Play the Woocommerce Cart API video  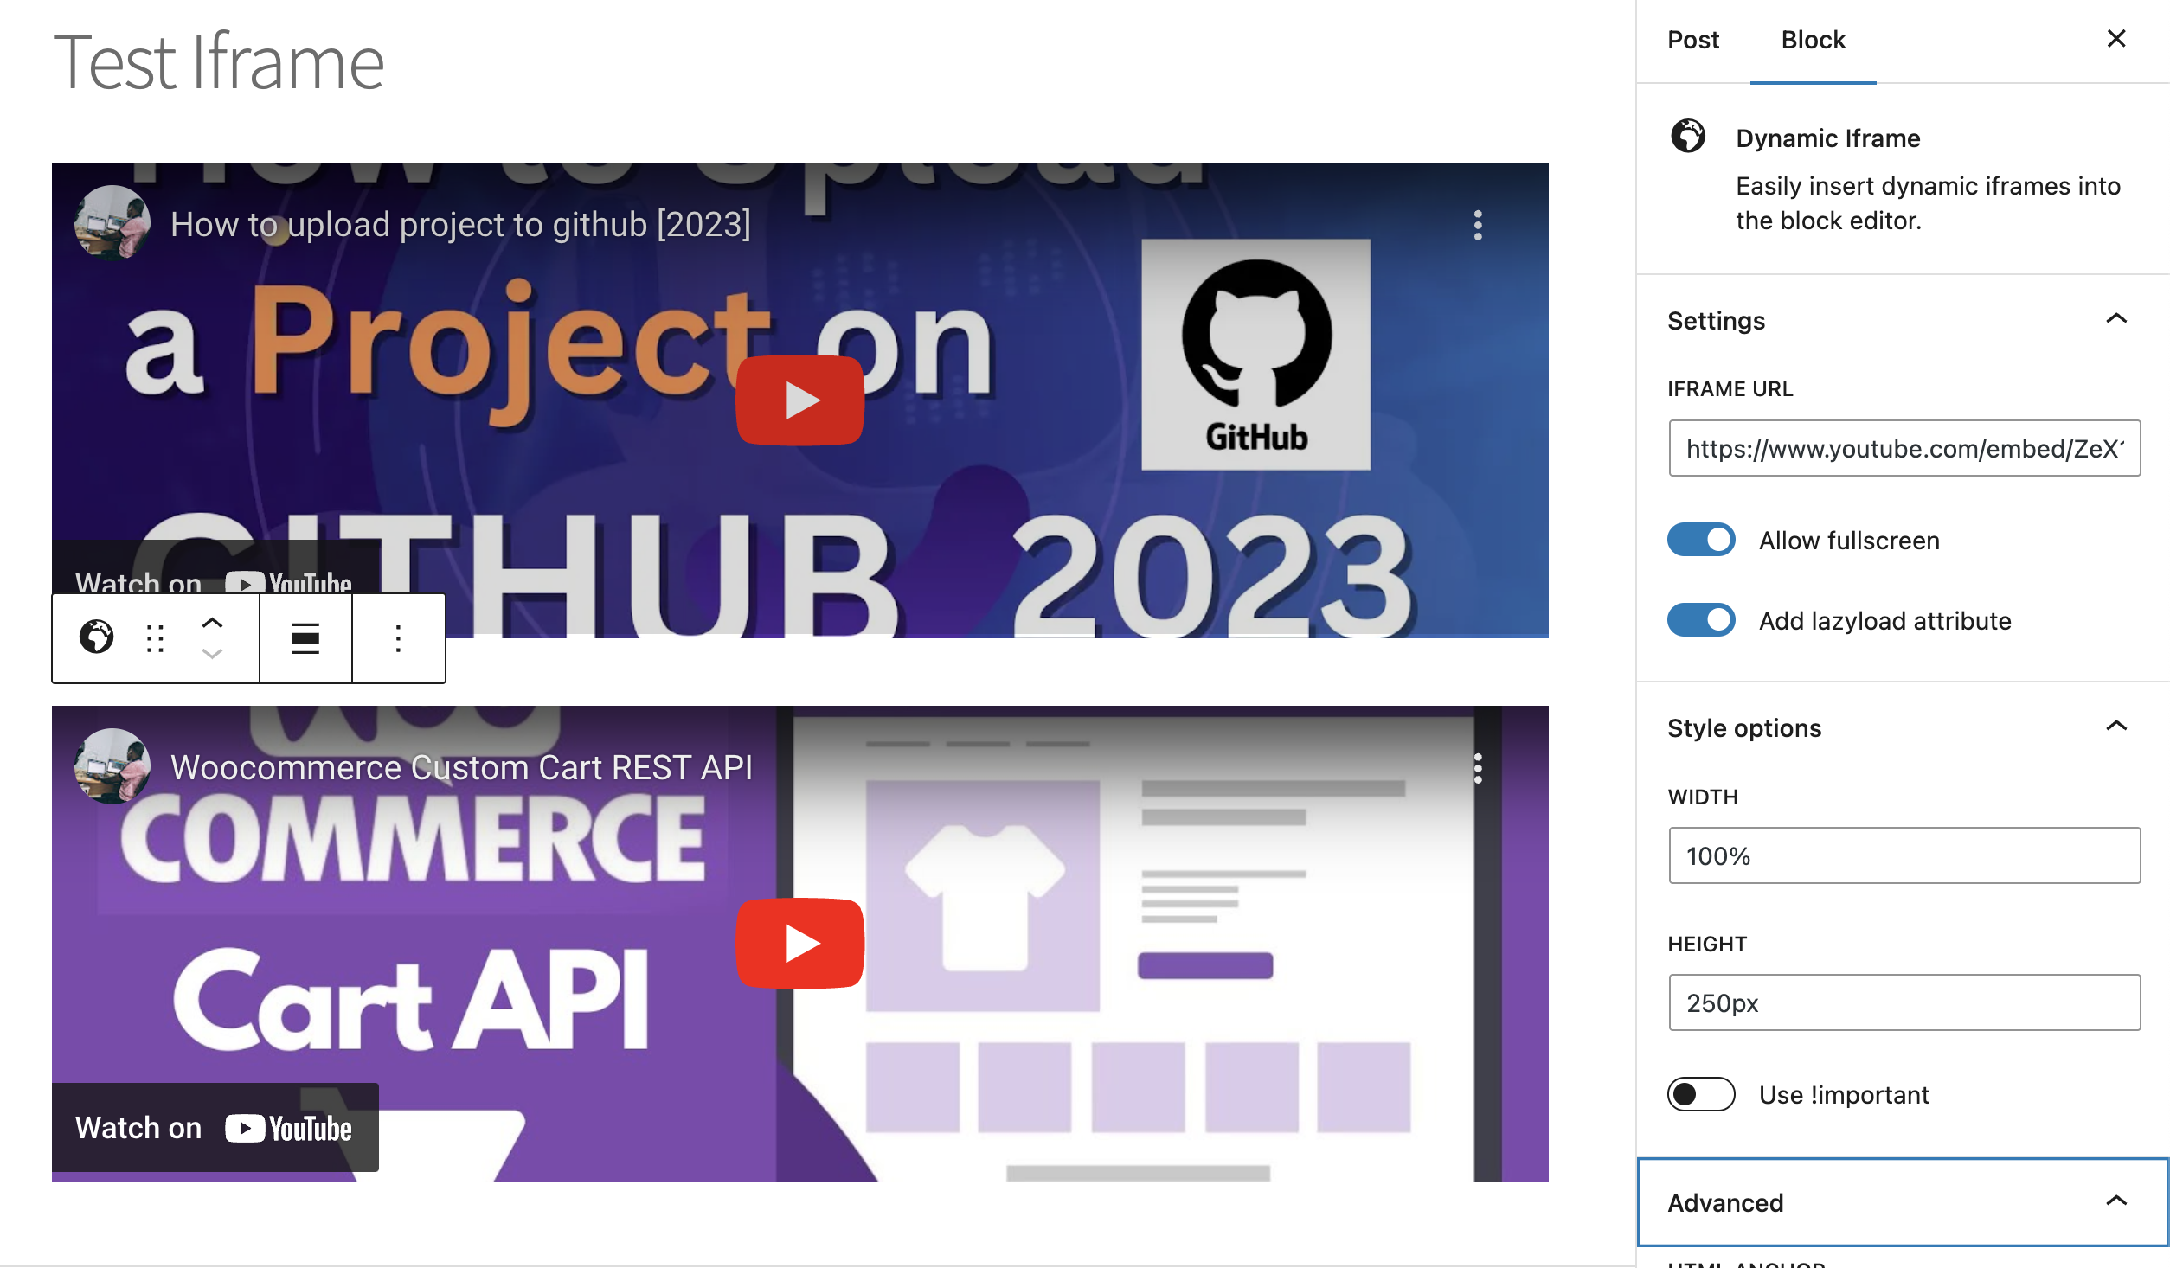click(x=800, y=943)
